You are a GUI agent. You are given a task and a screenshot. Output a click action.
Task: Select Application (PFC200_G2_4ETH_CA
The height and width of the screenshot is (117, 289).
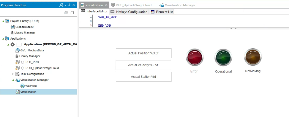coord(50,44)
